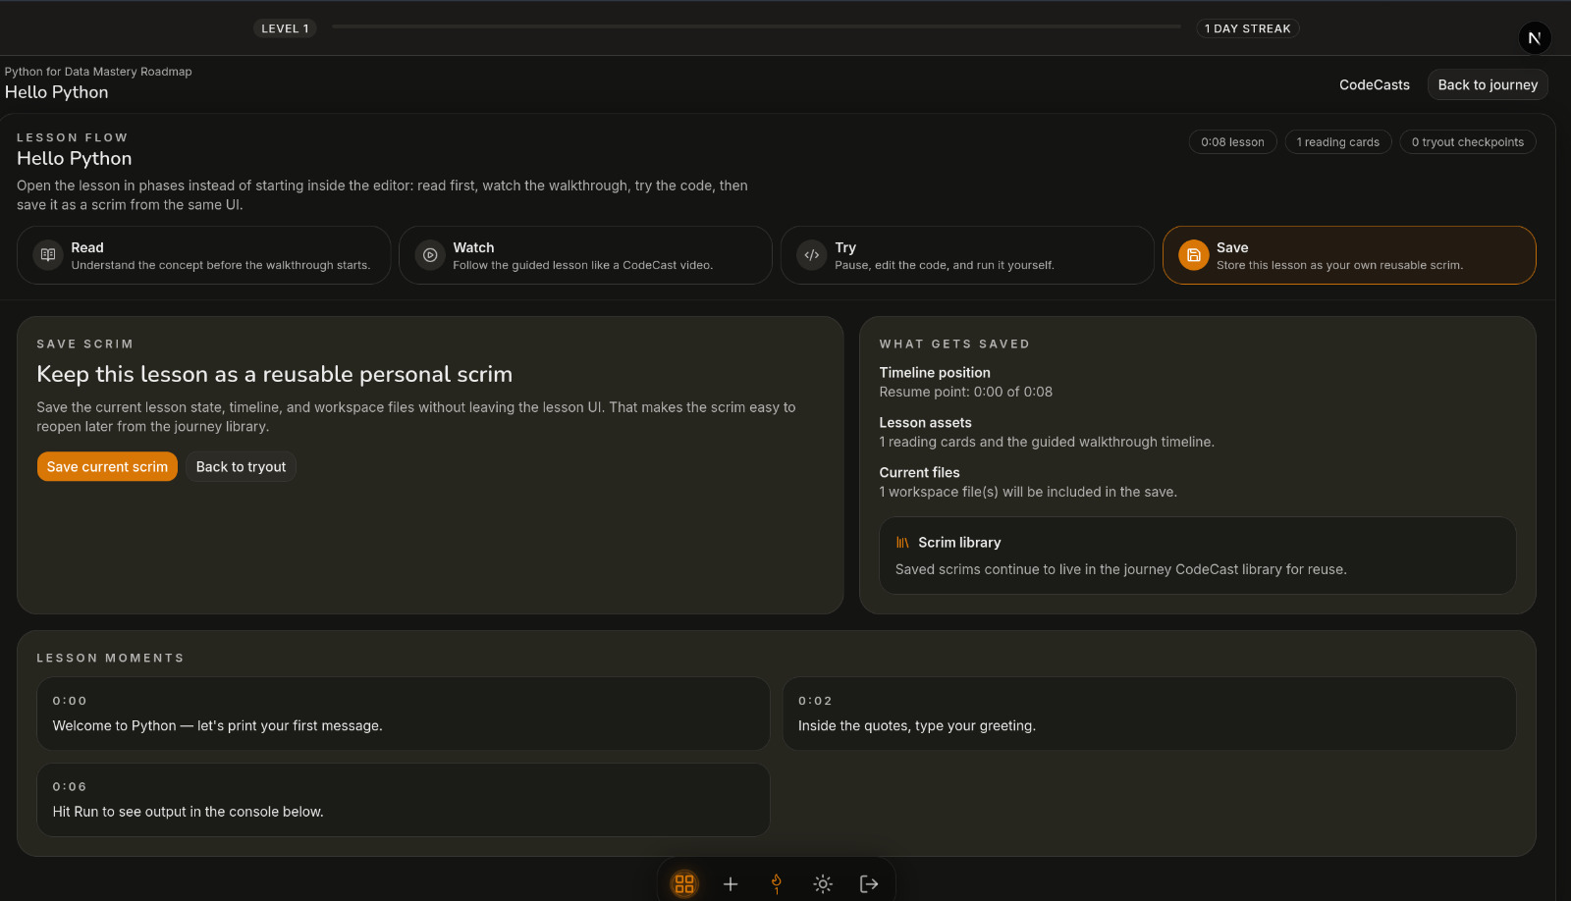Open the CodeCasts link
1571x901 pixels.
click(x=1375, y=84)
